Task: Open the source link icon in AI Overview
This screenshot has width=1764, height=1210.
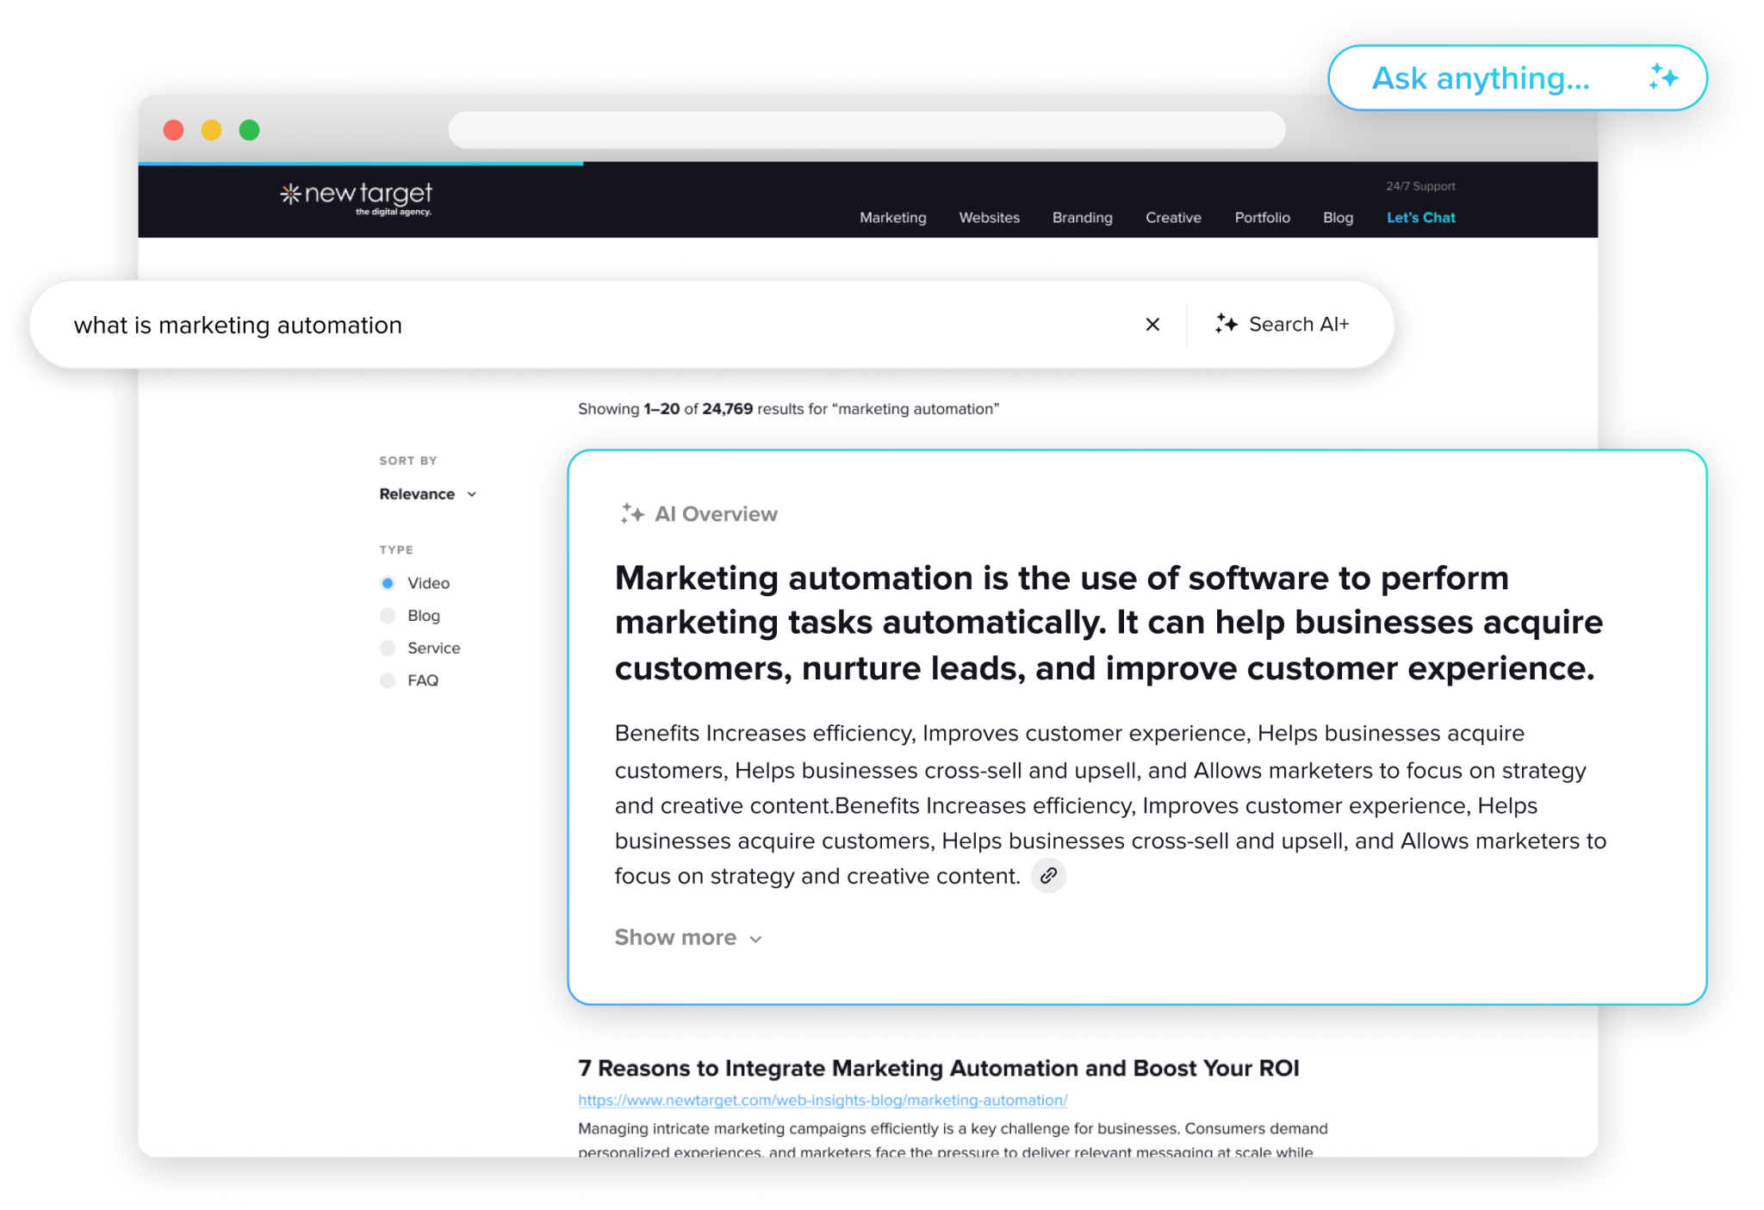Action: tap(1048, 876)
